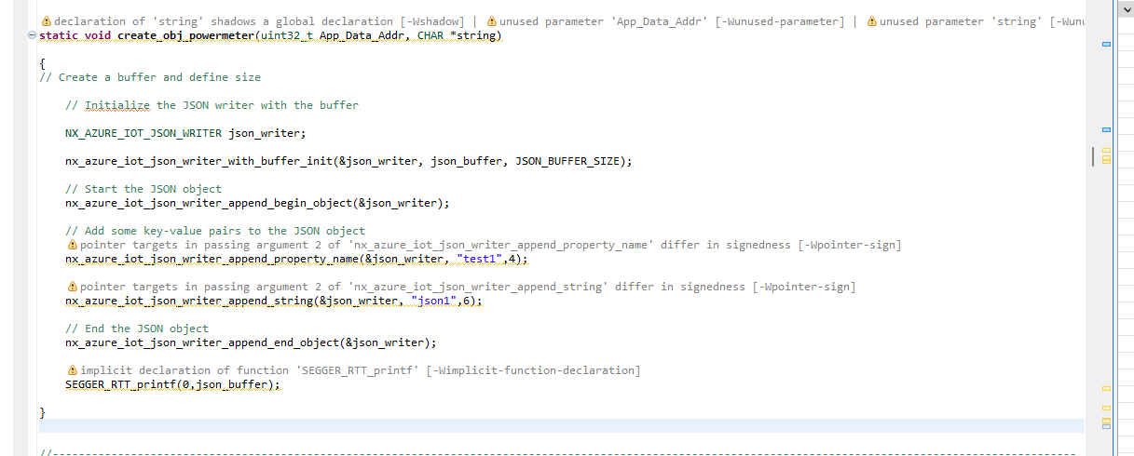1134x456 pixels.
Task: Click warning icon for unused parameter 'string'
Action: click(x=872, y=21)
